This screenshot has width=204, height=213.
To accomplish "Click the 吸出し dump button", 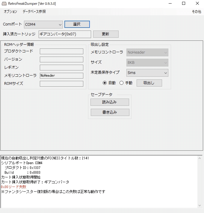I will [x=149, y=83].
